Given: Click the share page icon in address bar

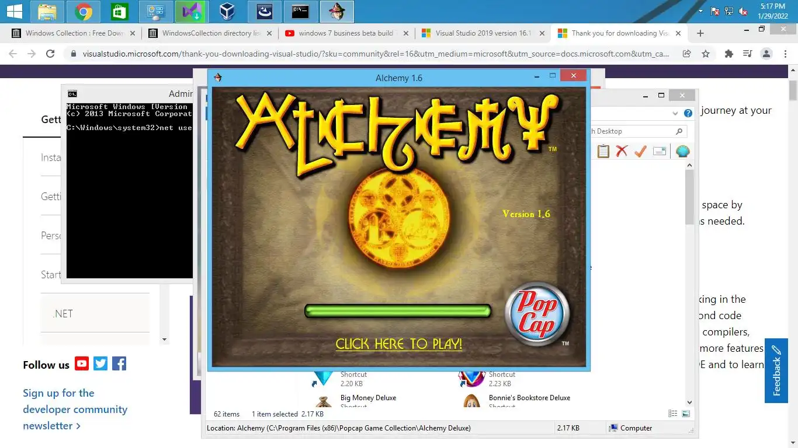Looking at the screenshot, I should [x=687, y=54].
